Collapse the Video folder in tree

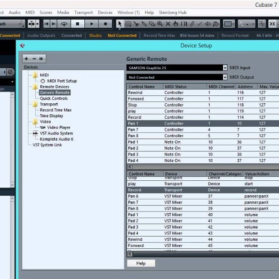click(35, 122)
